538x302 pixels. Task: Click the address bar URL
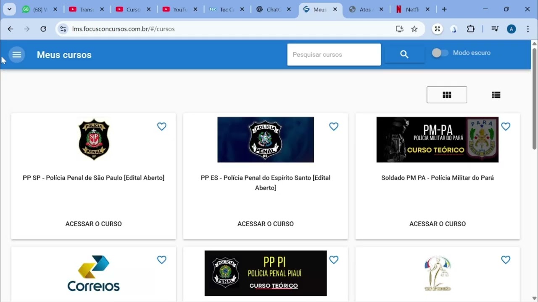click(124, 29)
